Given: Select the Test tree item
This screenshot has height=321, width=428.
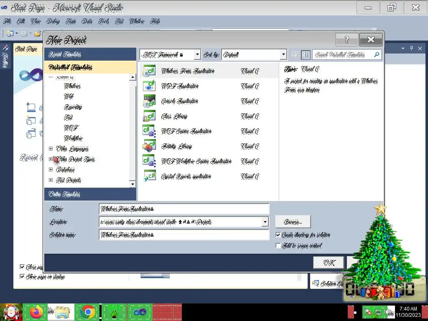Looking at the screenshot, I should (x=68, y=117).
